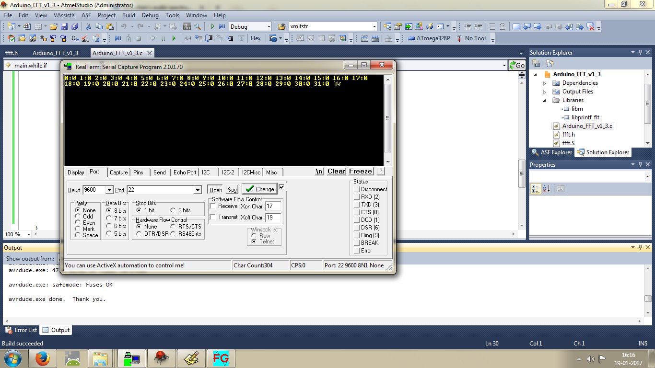Click the Copy icon in the toolbar
The height and width of the screenshot is (368, 655).
pyautogui.click(x=99, y=26)
